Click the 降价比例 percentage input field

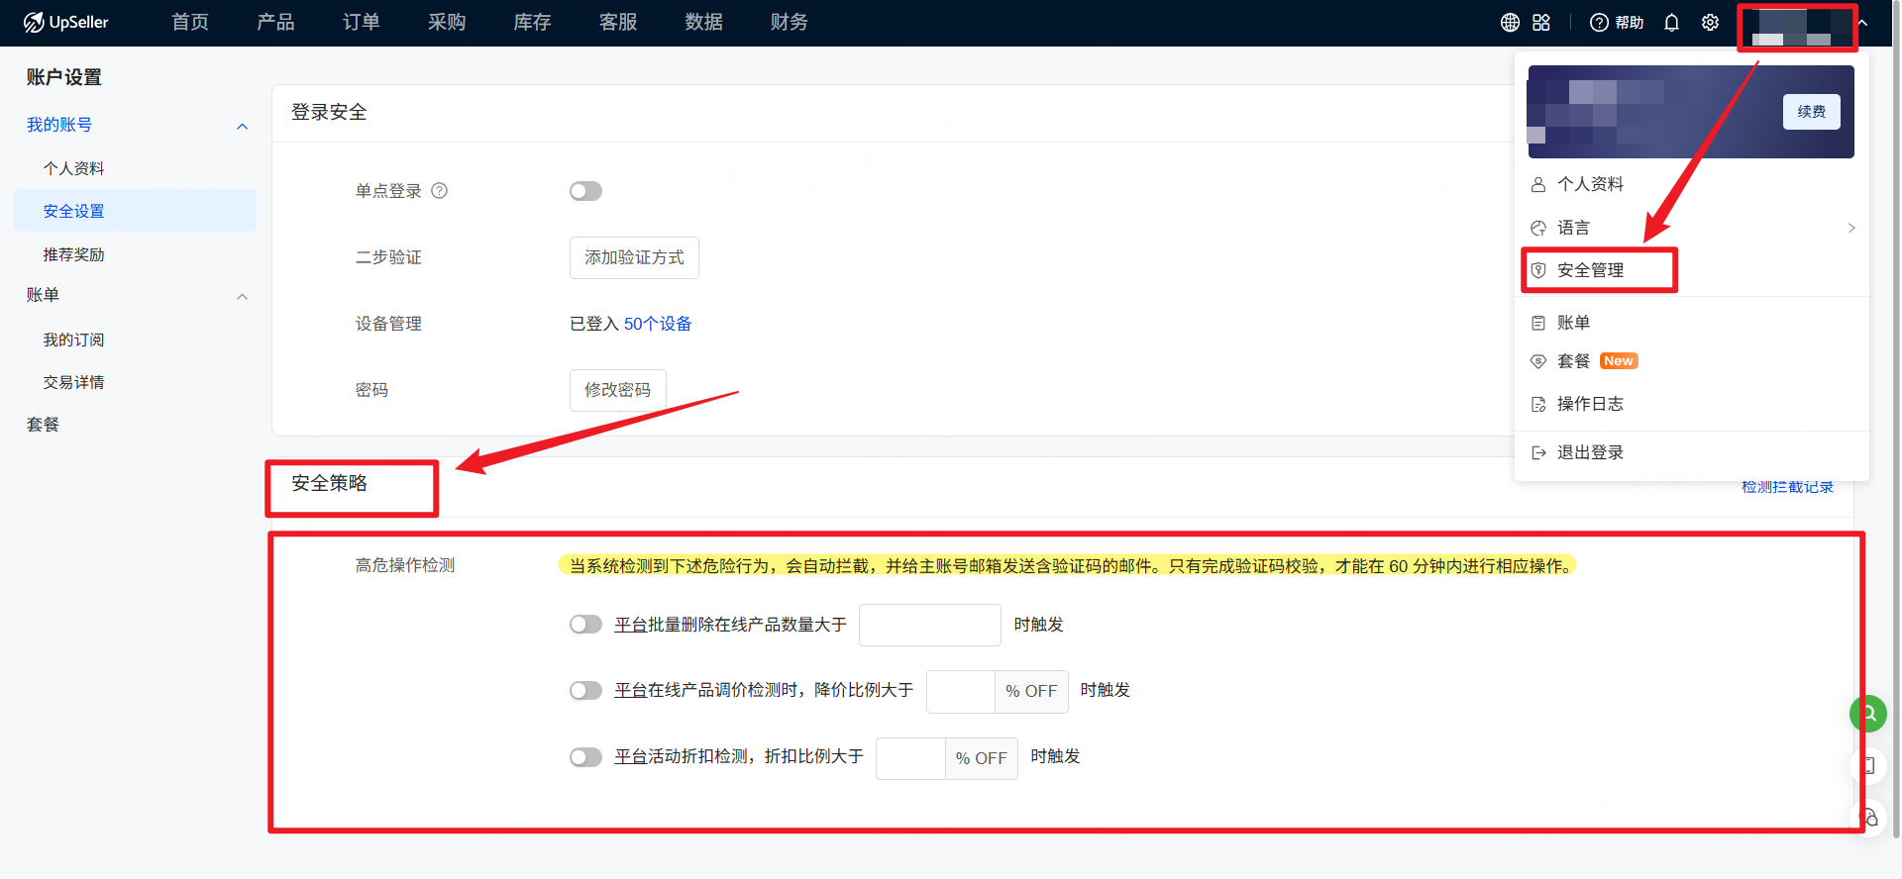tap(960, 691)
